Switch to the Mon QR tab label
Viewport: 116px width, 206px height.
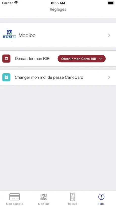coord(44,204)
